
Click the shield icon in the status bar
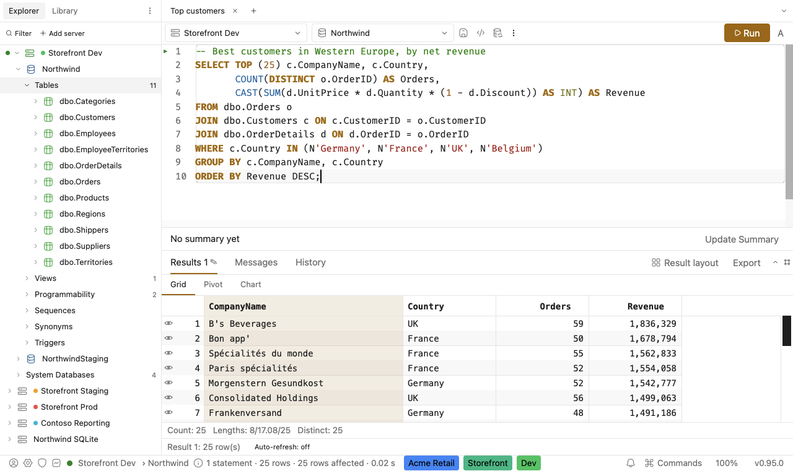coord(42,463)
